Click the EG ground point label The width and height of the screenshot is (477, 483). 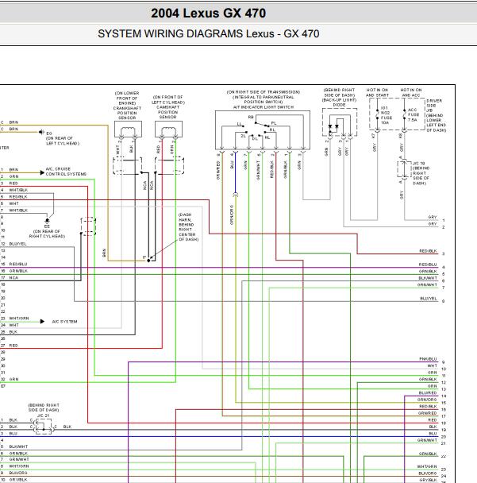49,133
